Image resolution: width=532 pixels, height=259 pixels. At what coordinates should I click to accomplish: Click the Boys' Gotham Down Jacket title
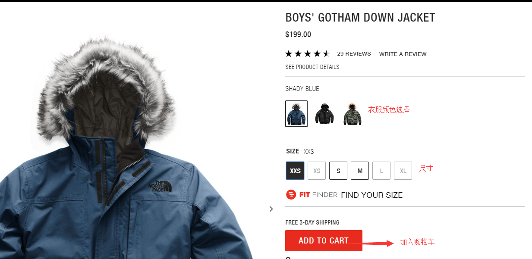point(360,18)
